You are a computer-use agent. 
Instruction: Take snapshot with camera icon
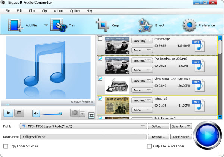[75, 113]
